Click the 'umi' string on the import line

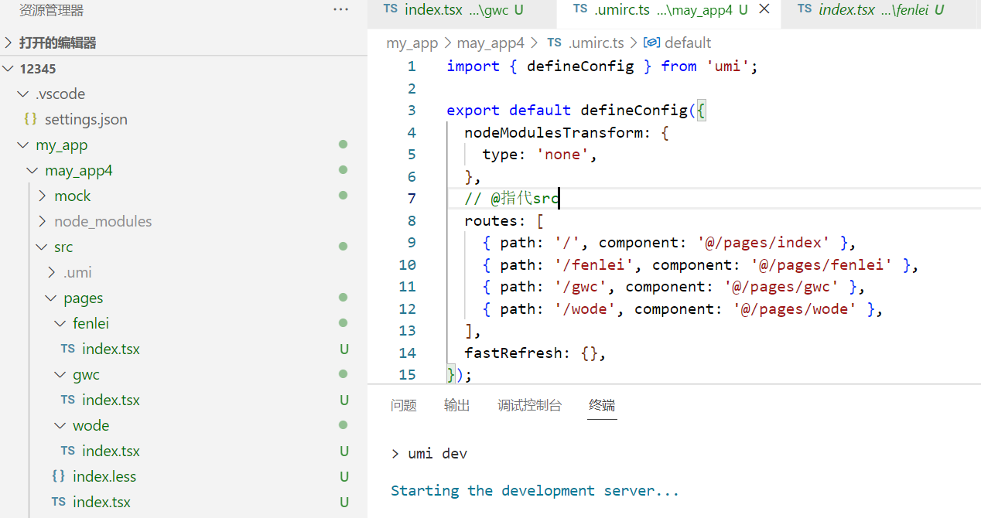(x=728, y=66)
